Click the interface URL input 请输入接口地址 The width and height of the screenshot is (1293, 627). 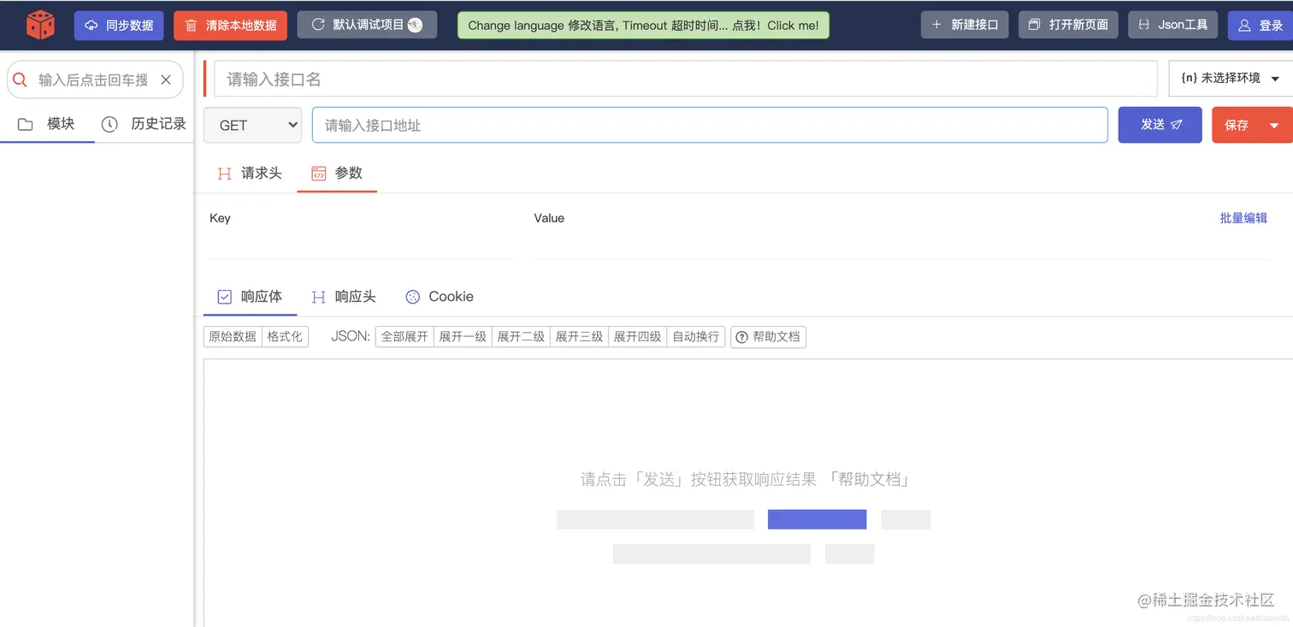pos(710,125)
